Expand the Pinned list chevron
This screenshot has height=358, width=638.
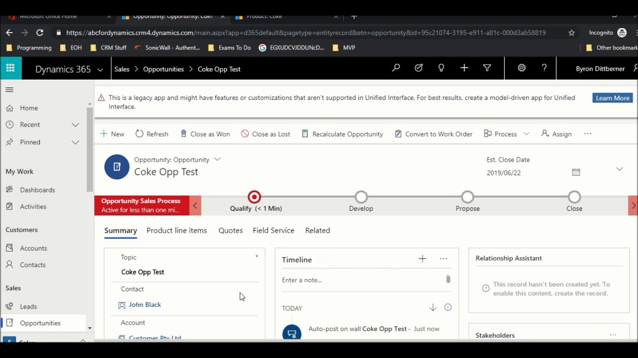coord(75,142)
